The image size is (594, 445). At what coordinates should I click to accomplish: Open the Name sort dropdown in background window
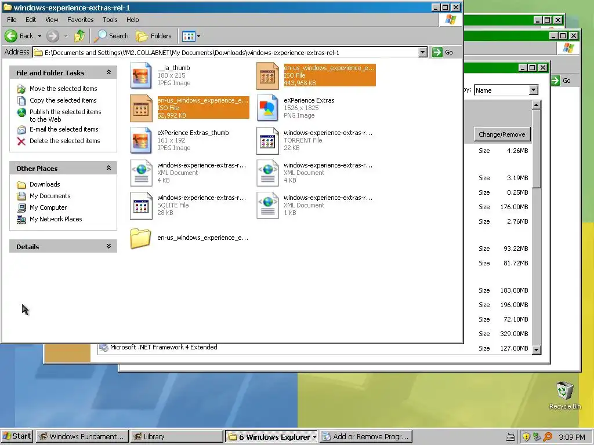point(534,90)
